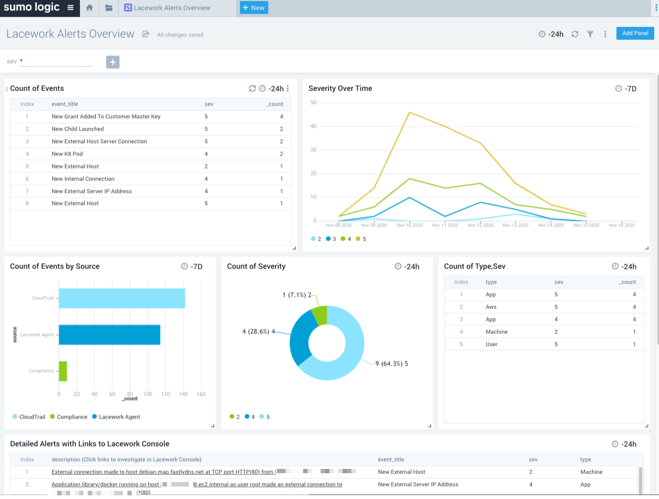
Task: Click the Count of Severity panel resize corner
Action: point(429,426)
